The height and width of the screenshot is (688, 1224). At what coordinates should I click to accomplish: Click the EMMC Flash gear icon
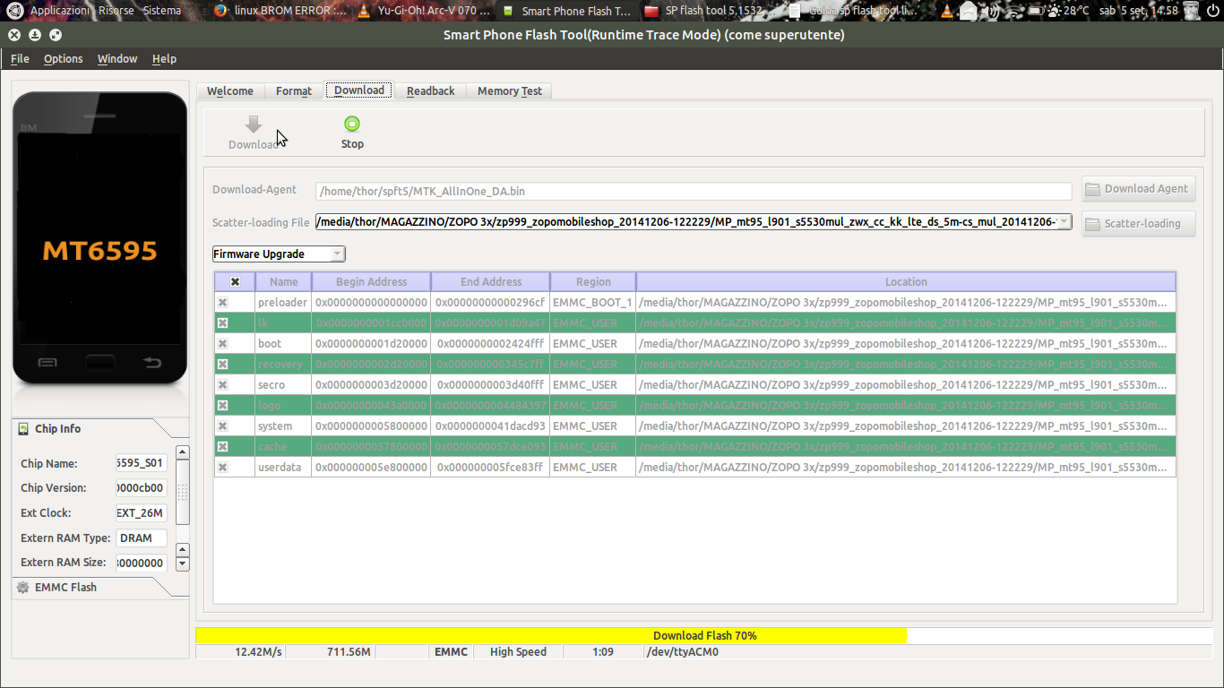click(23, 588)
